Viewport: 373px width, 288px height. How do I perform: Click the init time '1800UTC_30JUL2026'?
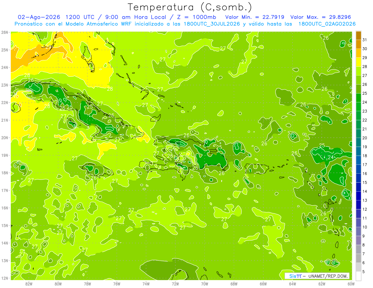point(212,24)
